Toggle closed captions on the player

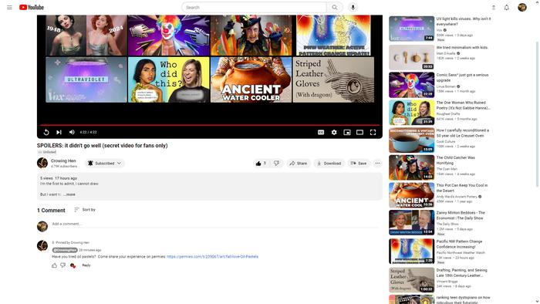pos(321,132)
